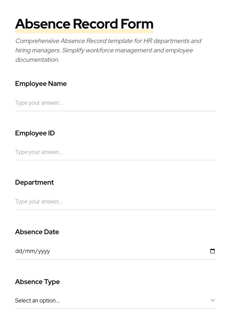Click the empty middle of the Absence Date field

[126, 251]
